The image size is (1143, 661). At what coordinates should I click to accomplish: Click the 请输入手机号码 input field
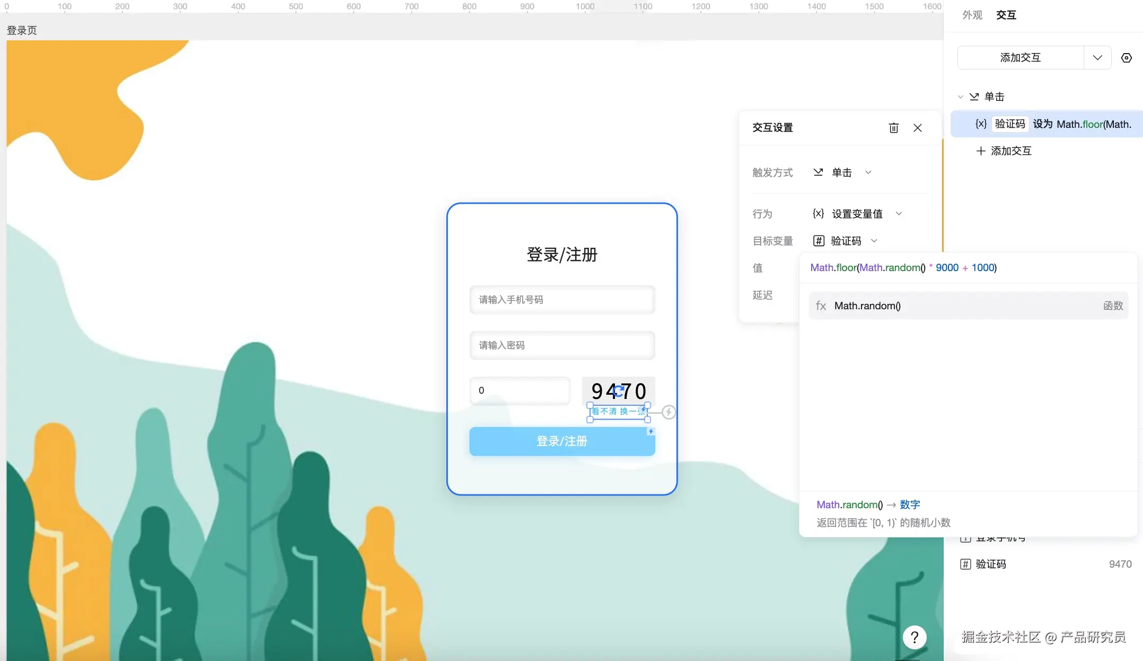tap(562, 300)
